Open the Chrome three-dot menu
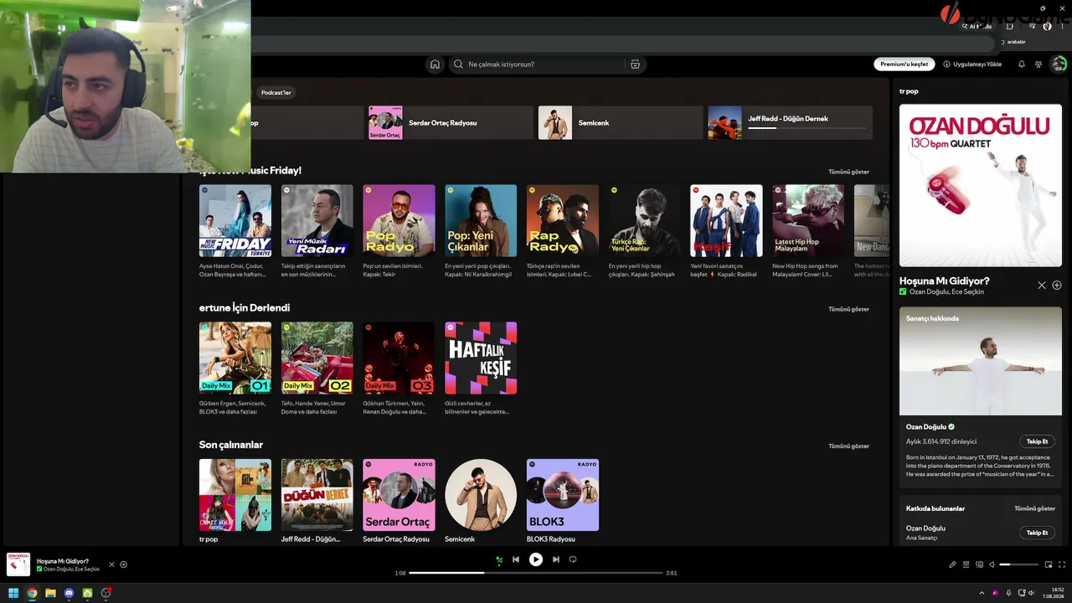This screenshot has width=1072, height=603. (1061, 26)
